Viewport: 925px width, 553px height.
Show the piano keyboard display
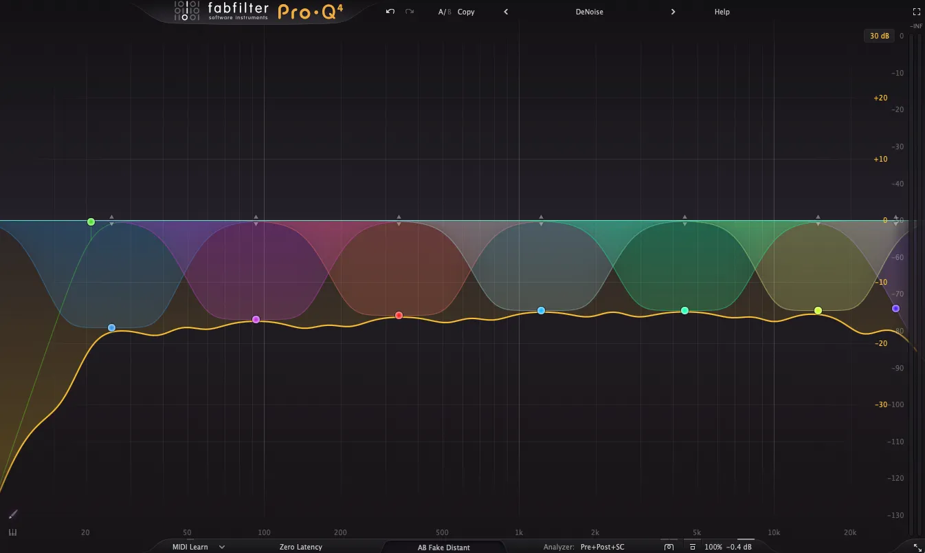click(12, 532)
